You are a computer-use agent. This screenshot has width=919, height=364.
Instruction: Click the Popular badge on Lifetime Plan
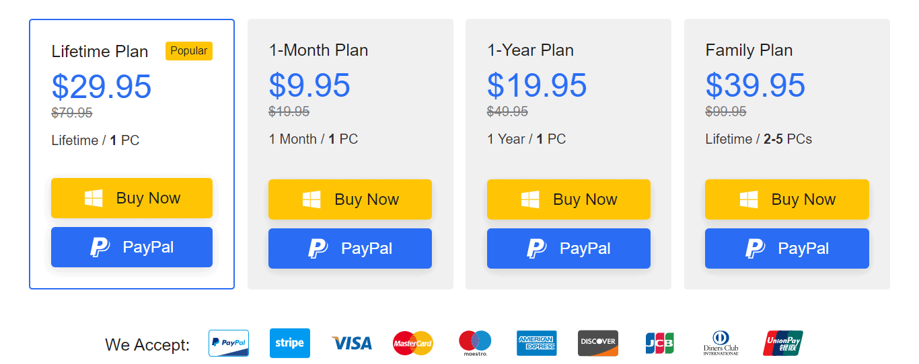point(189,51)
